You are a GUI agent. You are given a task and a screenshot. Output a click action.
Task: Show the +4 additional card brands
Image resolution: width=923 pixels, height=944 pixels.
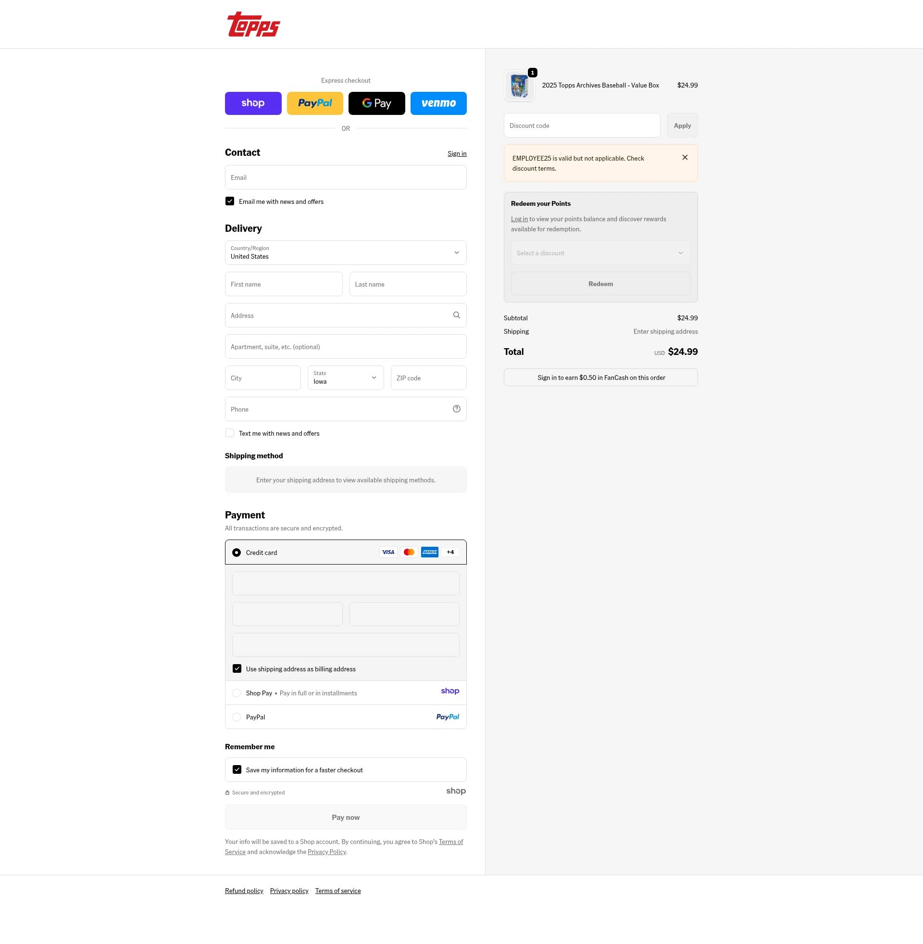click(x=450, y=552)
